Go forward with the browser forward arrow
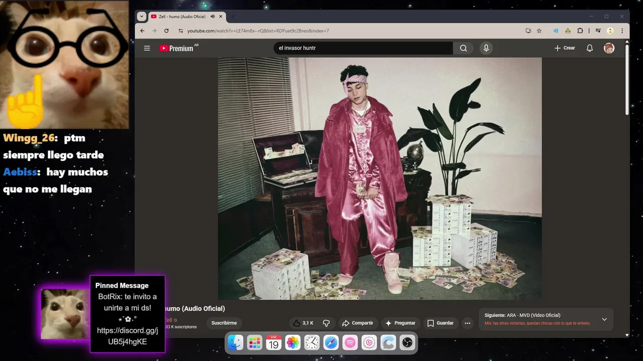The image size is (643, 361). point(154,31)
